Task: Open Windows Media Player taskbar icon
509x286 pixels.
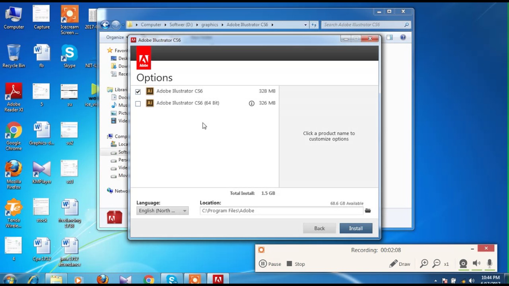Action: [78, 280]
